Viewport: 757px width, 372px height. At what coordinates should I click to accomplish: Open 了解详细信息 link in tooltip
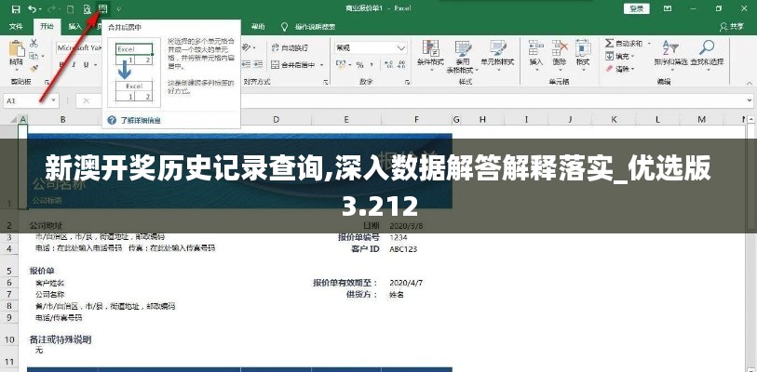(x=141, y=121)
